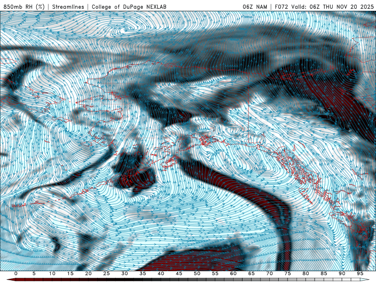The width and height of the screenshot is (376, 282).
Task: Click the colorbar label "15"
Action: tap(70, 274)
